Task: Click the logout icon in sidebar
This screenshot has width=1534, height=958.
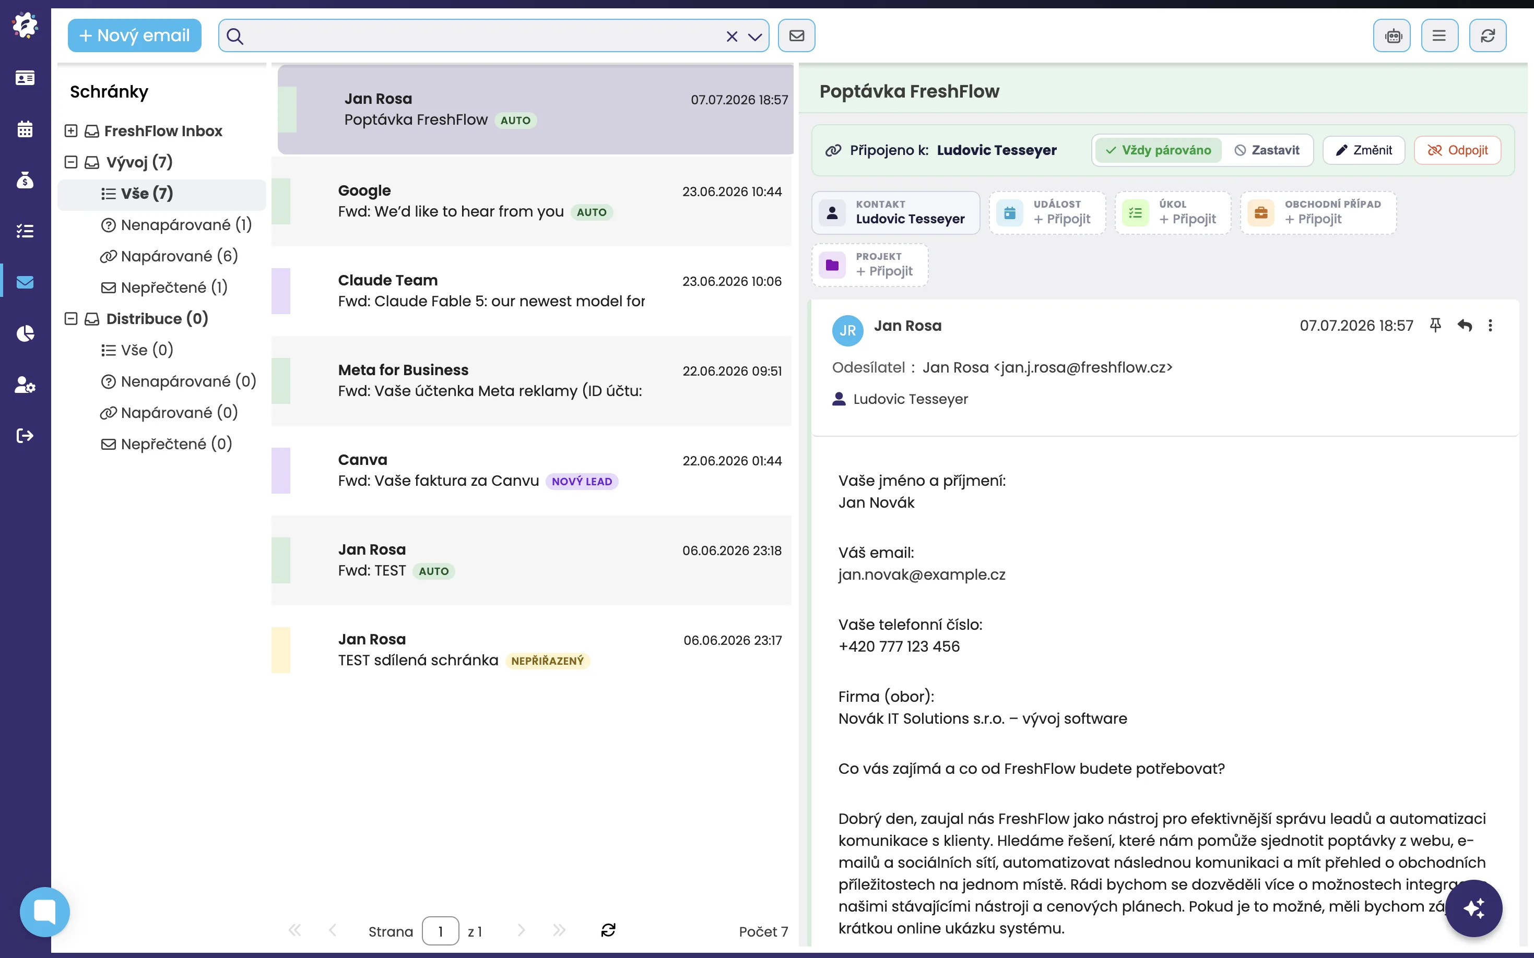Action: [x=25, y=435]
